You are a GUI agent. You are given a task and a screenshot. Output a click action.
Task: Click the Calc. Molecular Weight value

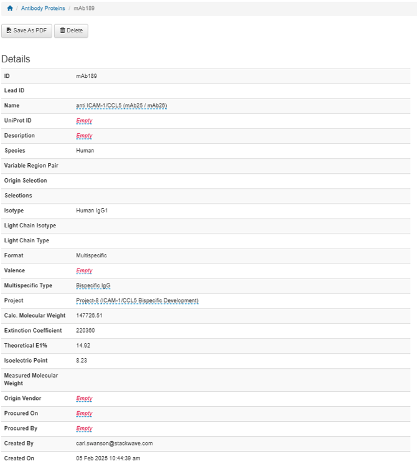click(x=89, y=316)
